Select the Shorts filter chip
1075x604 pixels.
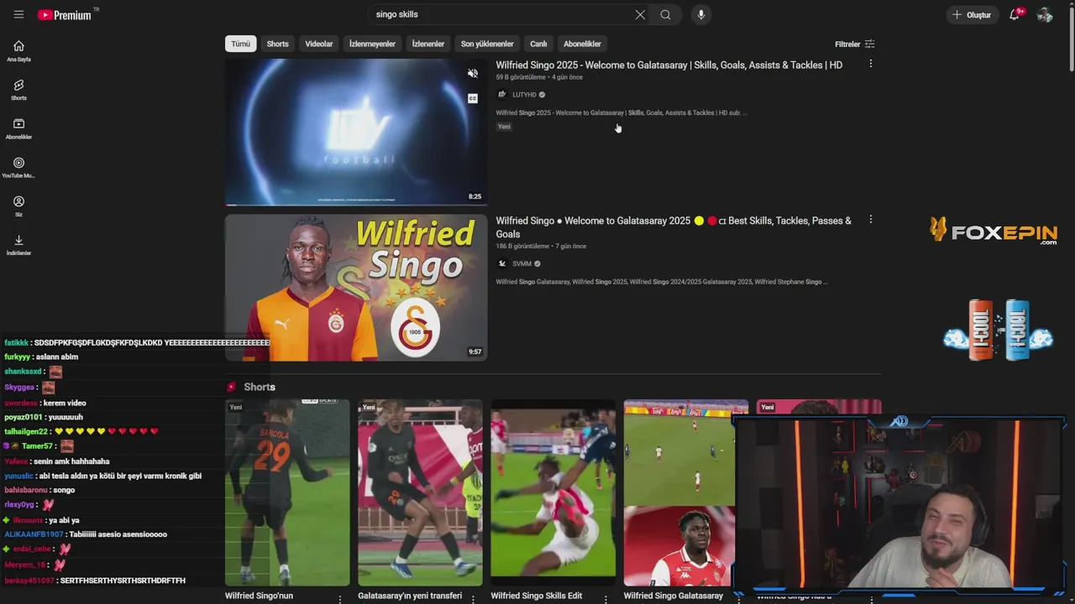277,44
